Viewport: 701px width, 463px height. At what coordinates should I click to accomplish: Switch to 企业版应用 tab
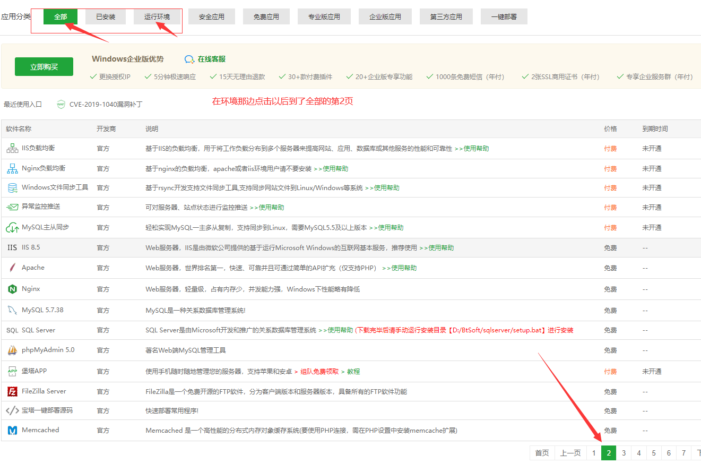(x=385, y=16)
